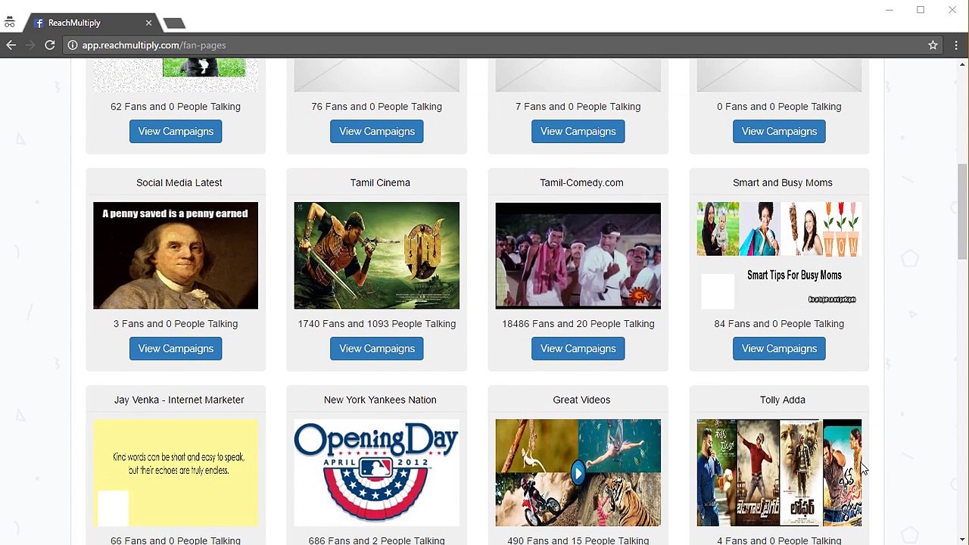This screenshot has height=545, width=969.
Task: Open the New York Yankees Nation thumbnail
Action: tap(377, 473)
